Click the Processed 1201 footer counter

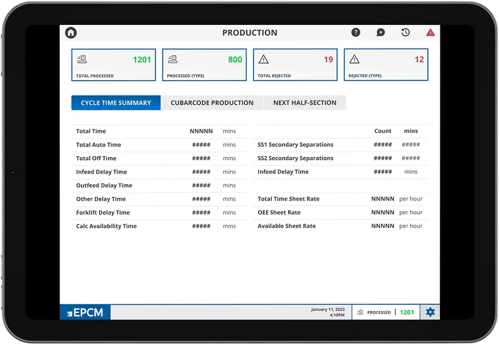[x=386, y=312]
